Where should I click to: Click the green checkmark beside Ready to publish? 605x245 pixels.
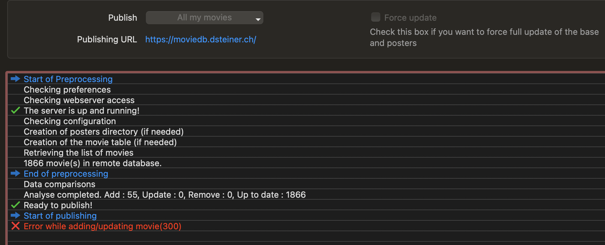click(15, 205)
